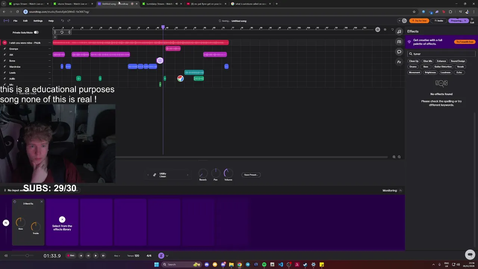Viewport: 478px width, 269px height.
Task: Click the headphones icon above timeline
Action: 378,30
